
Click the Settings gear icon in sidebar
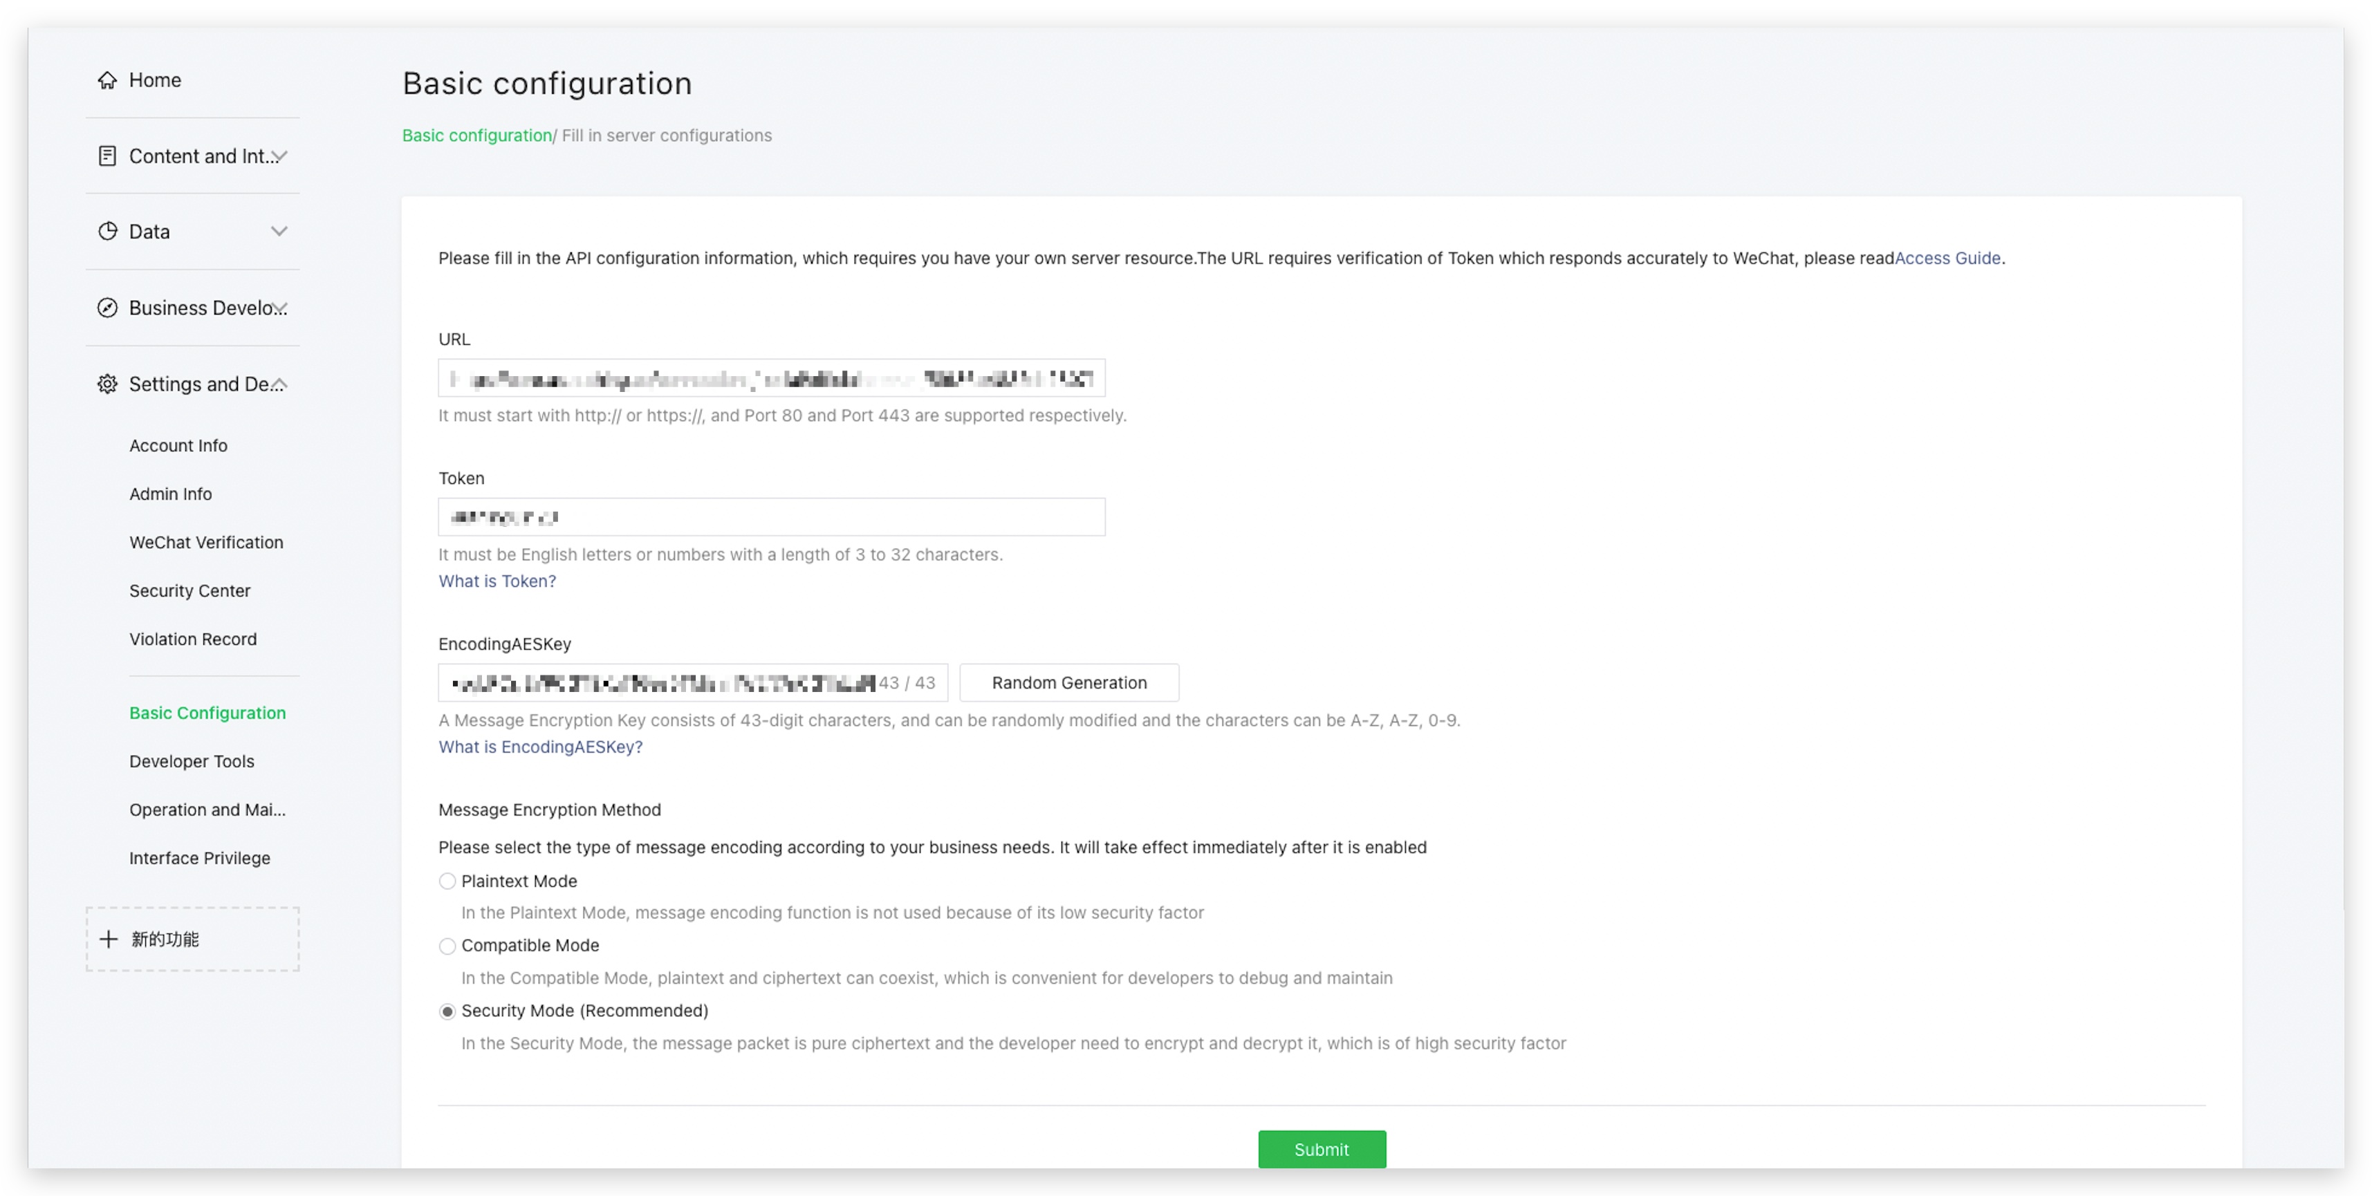click(x=108, y=384)
